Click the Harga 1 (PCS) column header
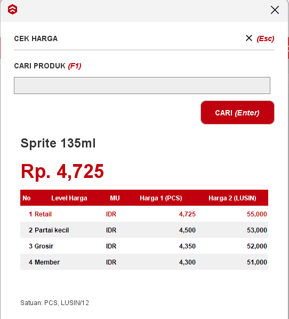289x319 pixels. coord(160,198)
